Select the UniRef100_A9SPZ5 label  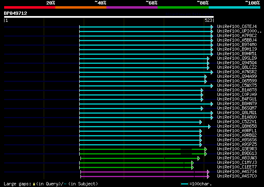click(x=237, y=145)
